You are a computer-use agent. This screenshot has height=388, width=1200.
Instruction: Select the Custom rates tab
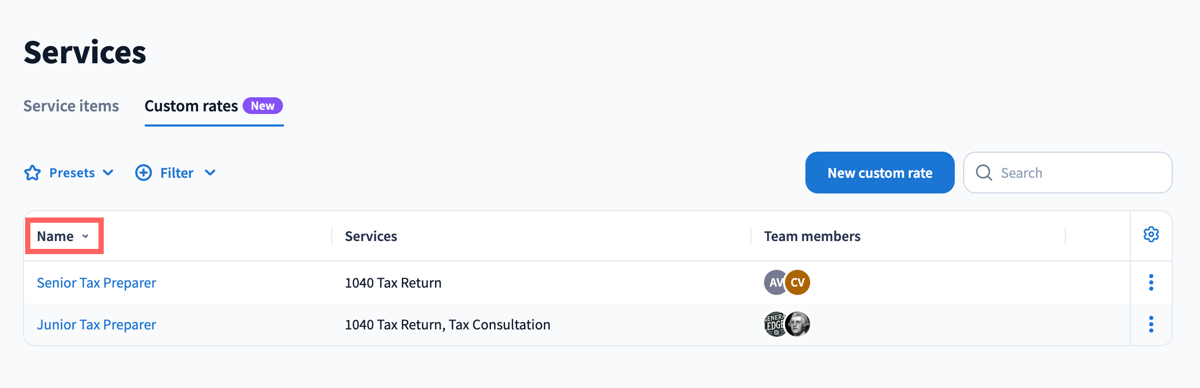(x=191, y=106)
